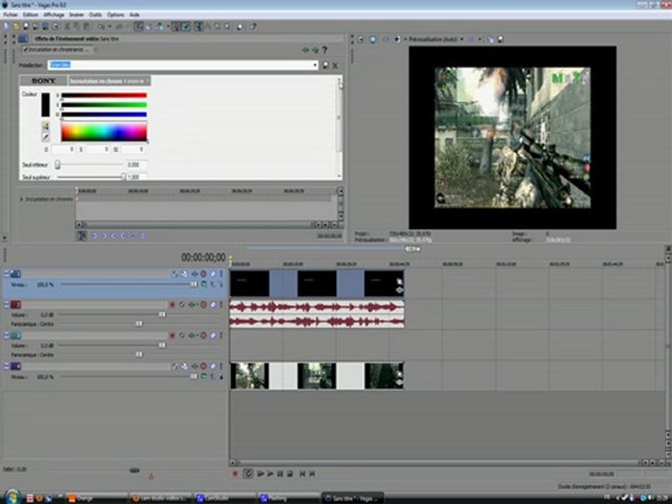Toggle the Incrustation en chrominance effect checkbox
The width and height of the screenshot is (672, 504).
25,50
